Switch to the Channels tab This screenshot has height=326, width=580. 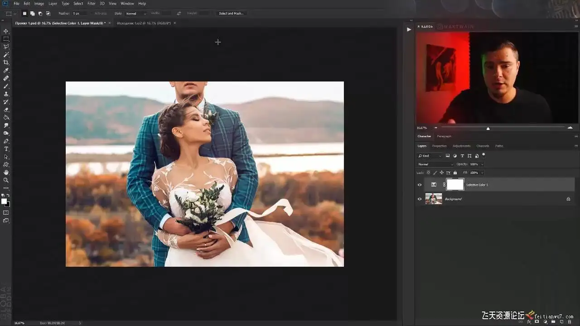(x=483, y=146)
